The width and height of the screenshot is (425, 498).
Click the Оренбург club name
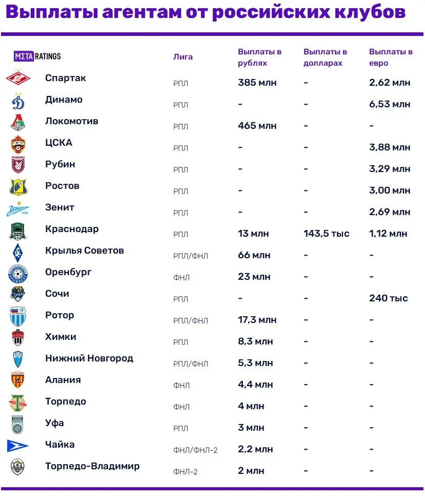click(x=68, y=272)
